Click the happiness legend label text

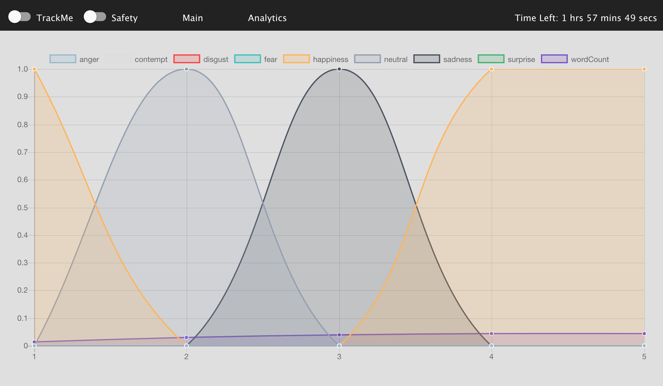click(331, 59)
